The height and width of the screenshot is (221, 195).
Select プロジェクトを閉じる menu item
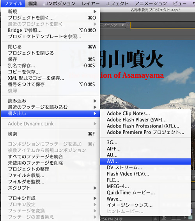point(50,53)
